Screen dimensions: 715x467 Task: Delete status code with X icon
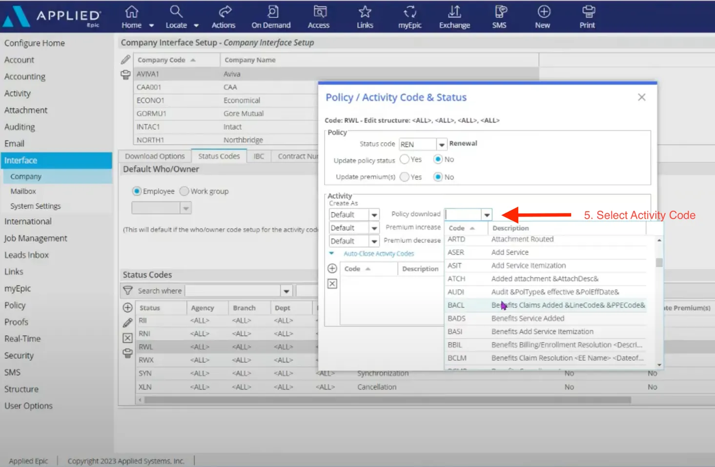tap(127, 338)
